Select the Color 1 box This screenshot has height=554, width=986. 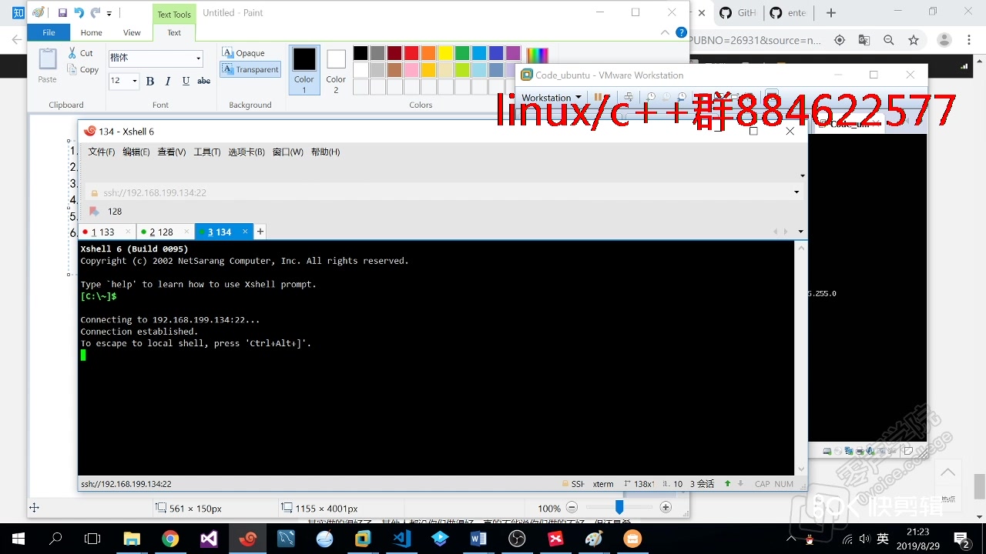click(304, 70)
